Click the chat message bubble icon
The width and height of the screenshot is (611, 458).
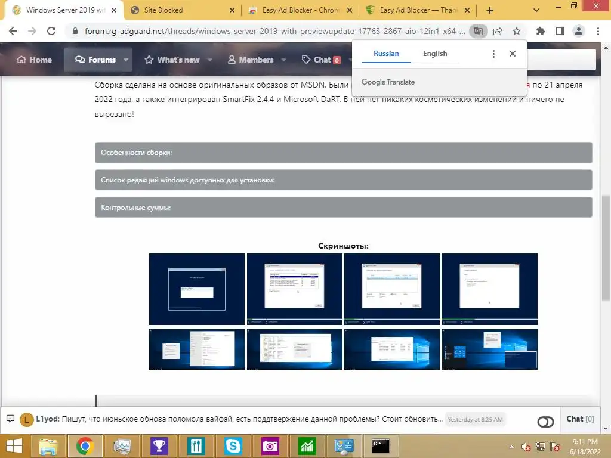(11, 419)
